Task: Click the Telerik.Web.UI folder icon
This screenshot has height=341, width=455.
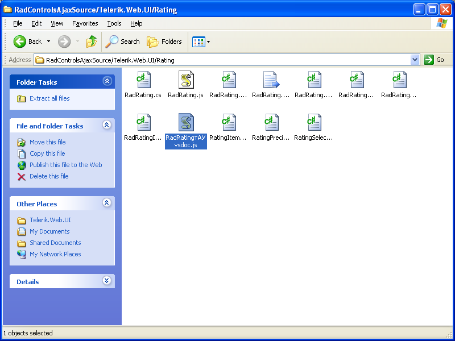Action: coord(21,221)
